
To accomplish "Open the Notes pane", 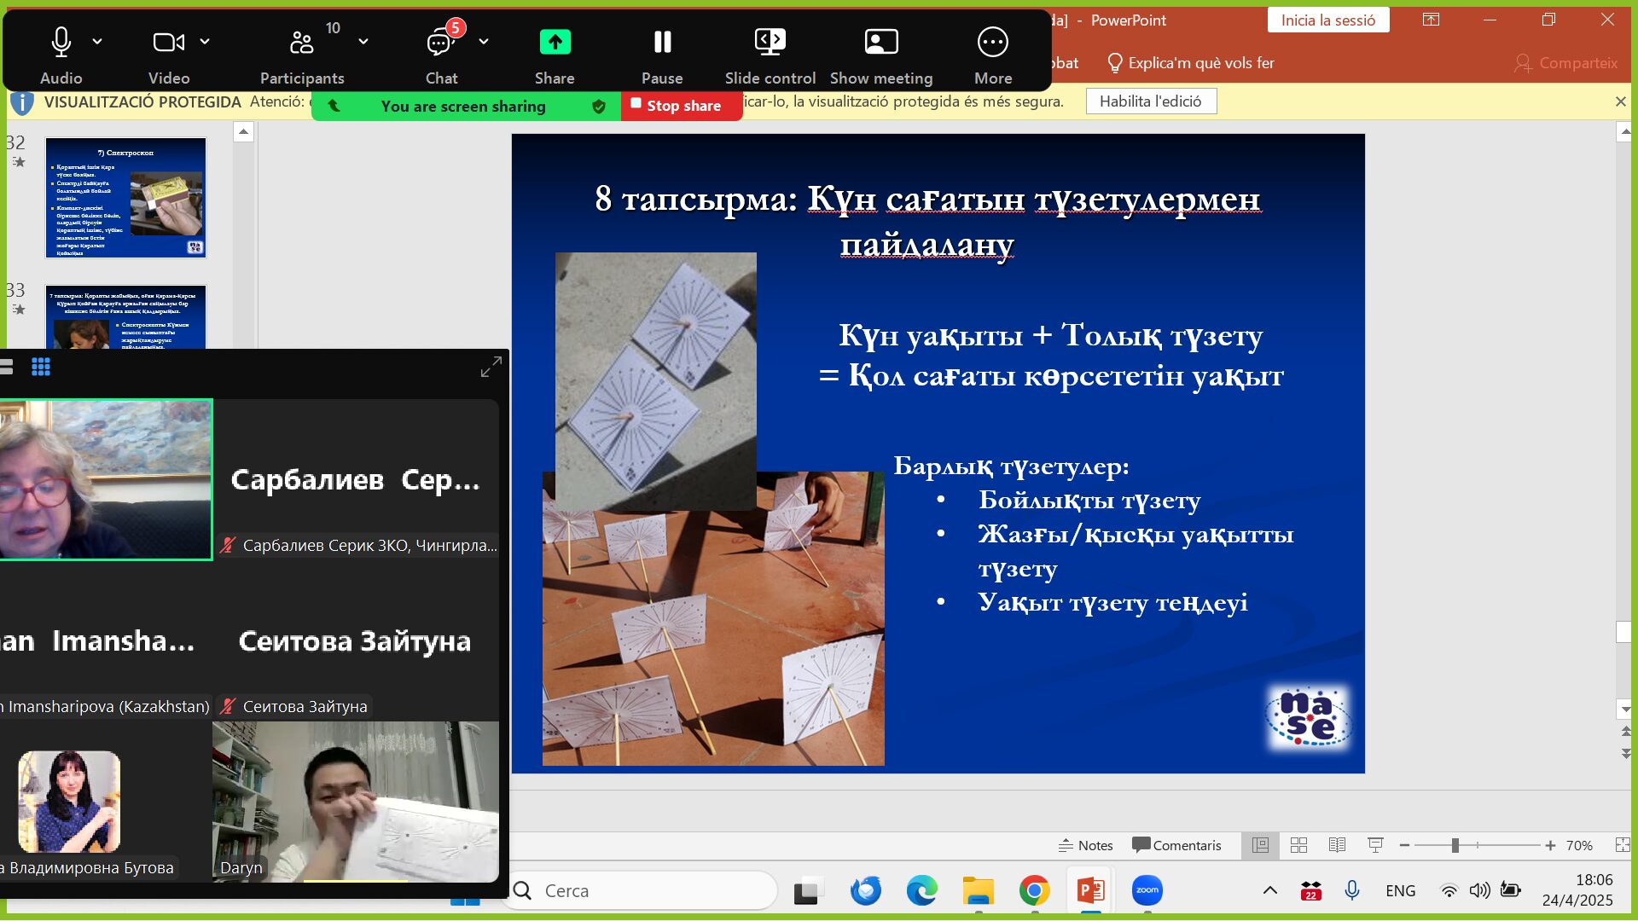I will [1085, 845].
